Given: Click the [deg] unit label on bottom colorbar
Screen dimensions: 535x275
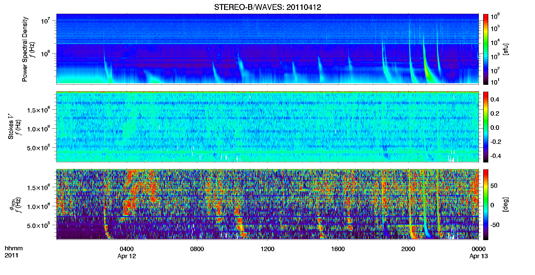Looking at the screenshot, I should click(x=506, y=204).
